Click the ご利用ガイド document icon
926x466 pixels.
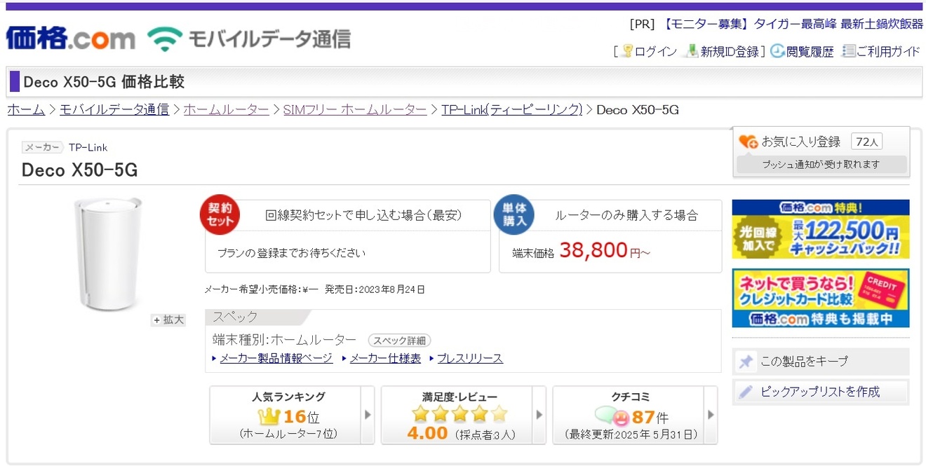click(849, 51)
